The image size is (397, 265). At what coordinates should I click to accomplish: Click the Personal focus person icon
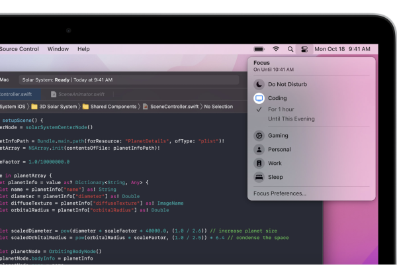click(259, 149)
